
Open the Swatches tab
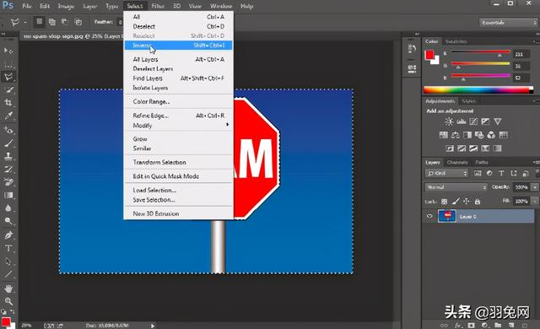click(456, 41)
